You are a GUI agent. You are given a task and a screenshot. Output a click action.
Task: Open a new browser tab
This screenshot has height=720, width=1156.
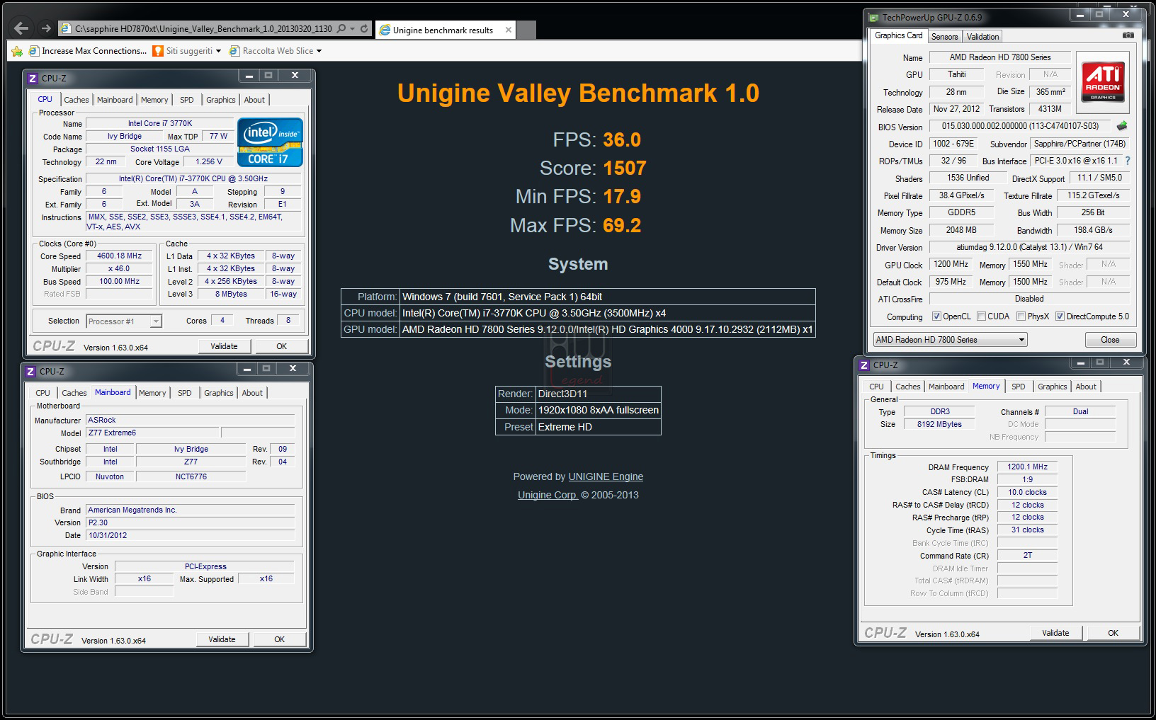526,30
